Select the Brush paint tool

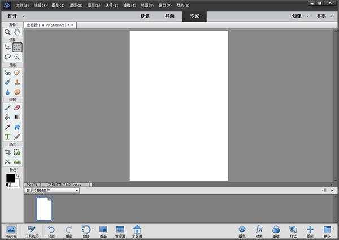7,108
